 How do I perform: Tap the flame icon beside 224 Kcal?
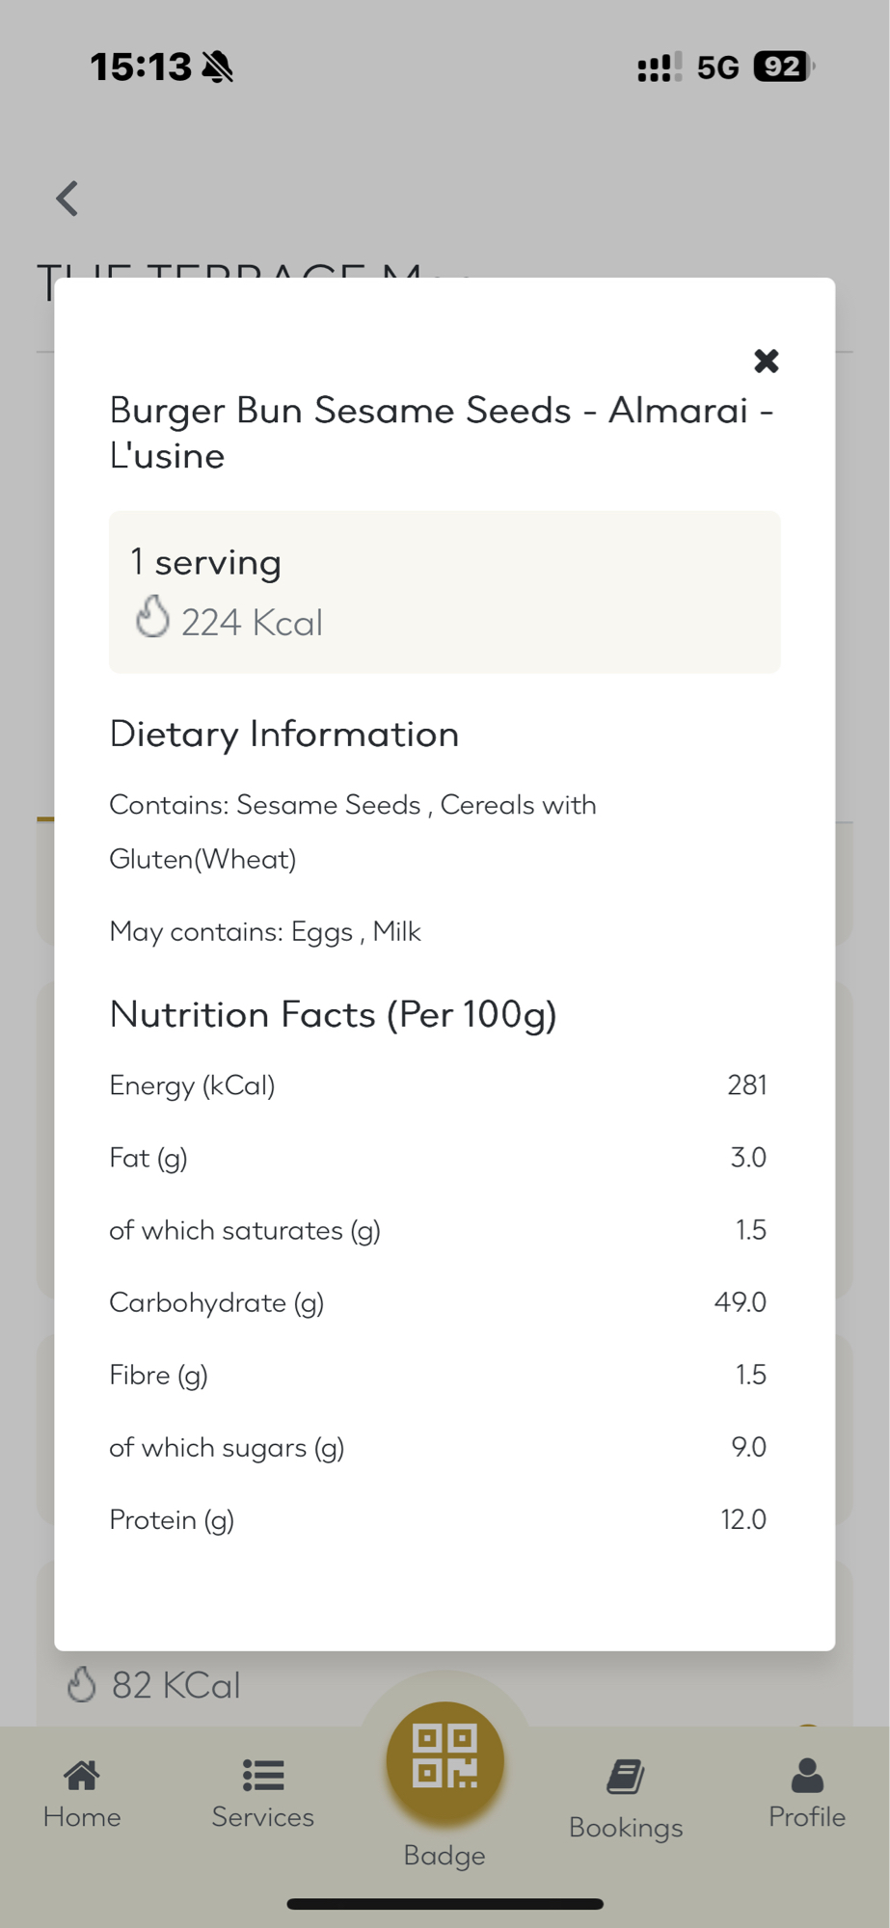152,617
